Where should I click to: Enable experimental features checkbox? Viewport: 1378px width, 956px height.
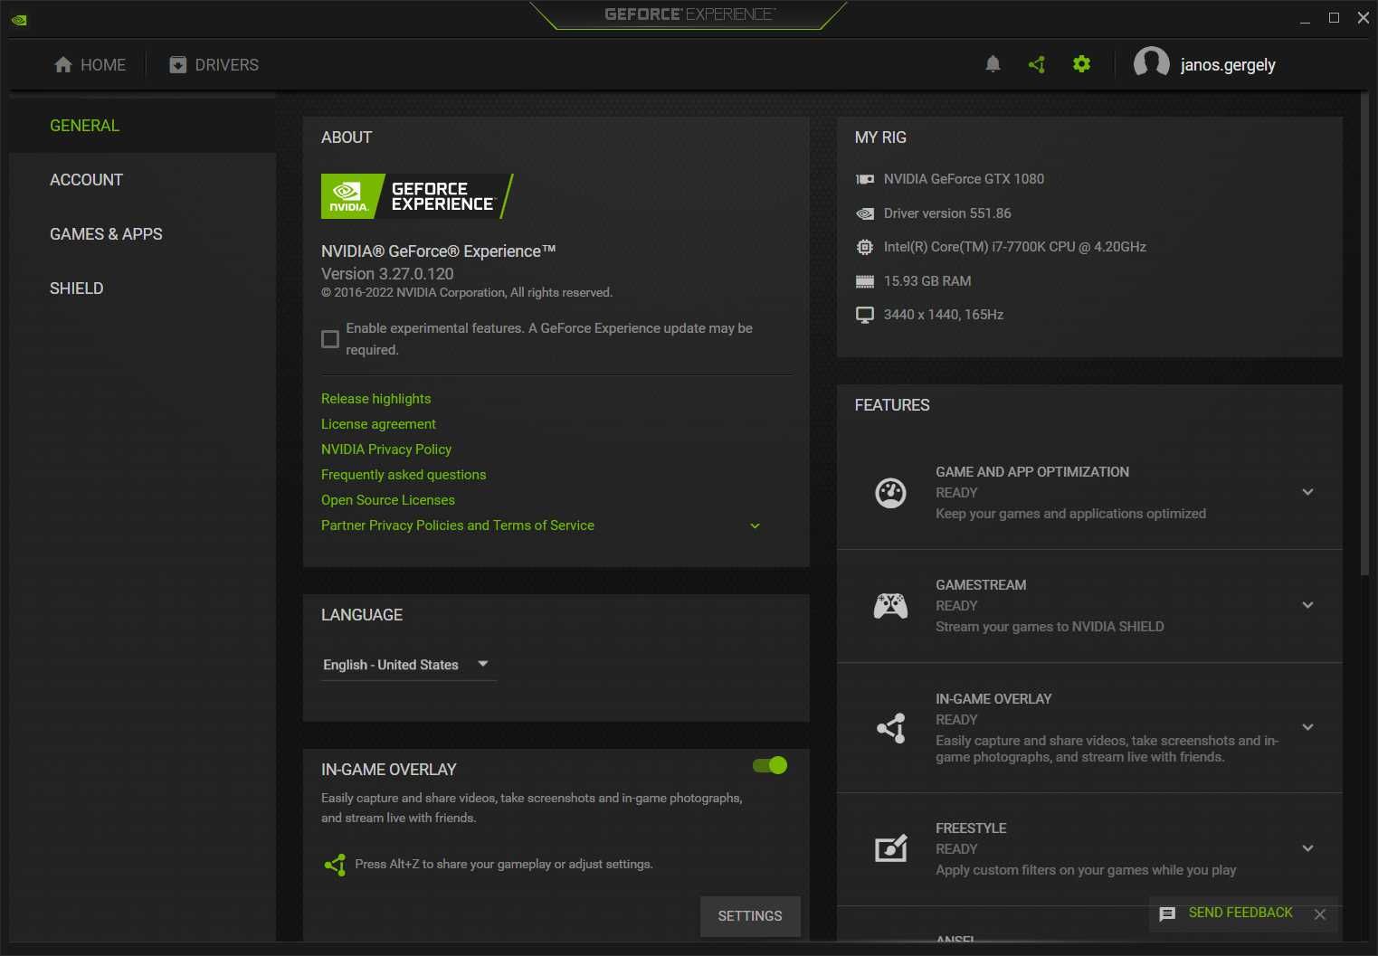click(x=330, y=339)
